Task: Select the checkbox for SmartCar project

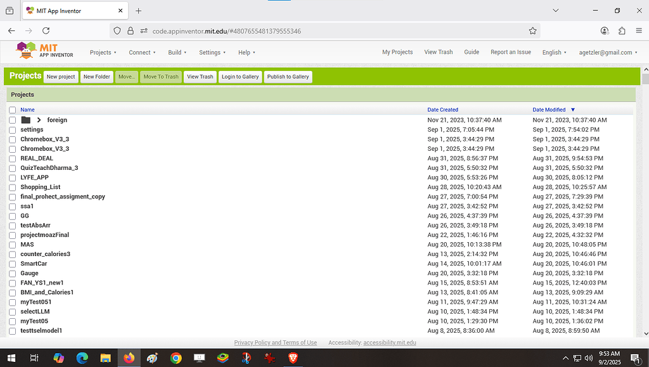Action: coord(12,264)
